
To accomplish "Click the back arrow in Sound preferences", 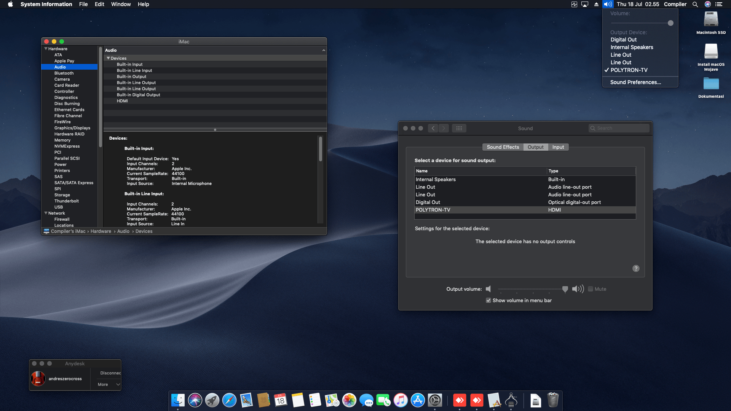I will [433, 128].
